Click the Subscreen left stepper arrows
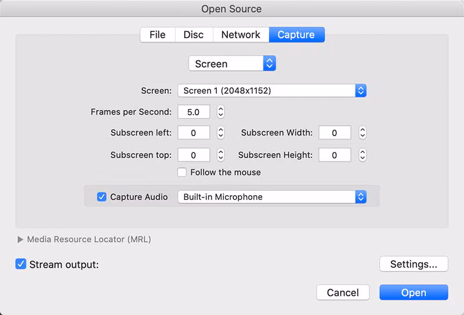Viewport: 464px width, 315px height. (220, 133)
